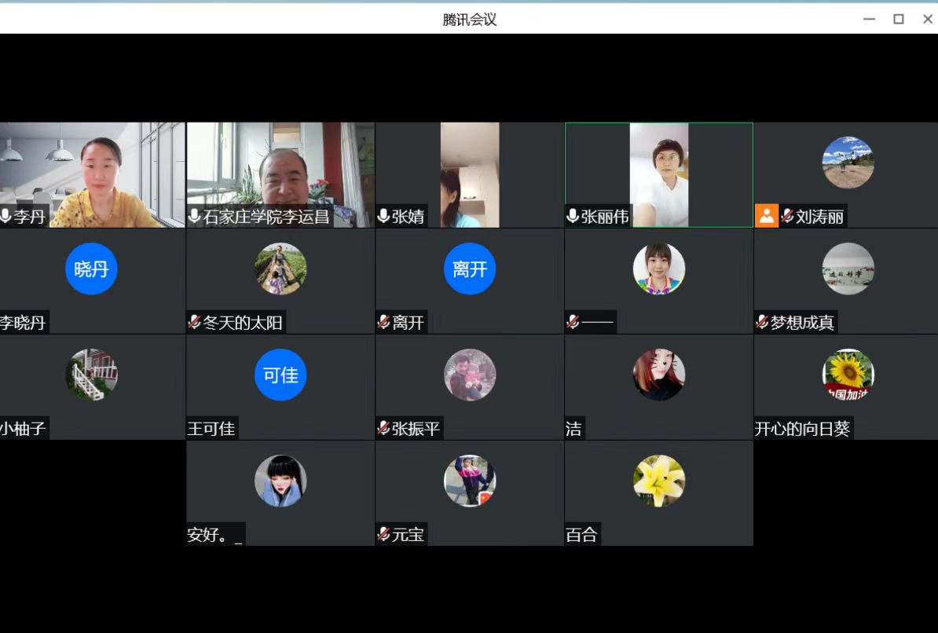Image resolution: width=938 pixels, height=633 pixels.
Task: Click the name label 洁
Action: (x=573, y=428)
